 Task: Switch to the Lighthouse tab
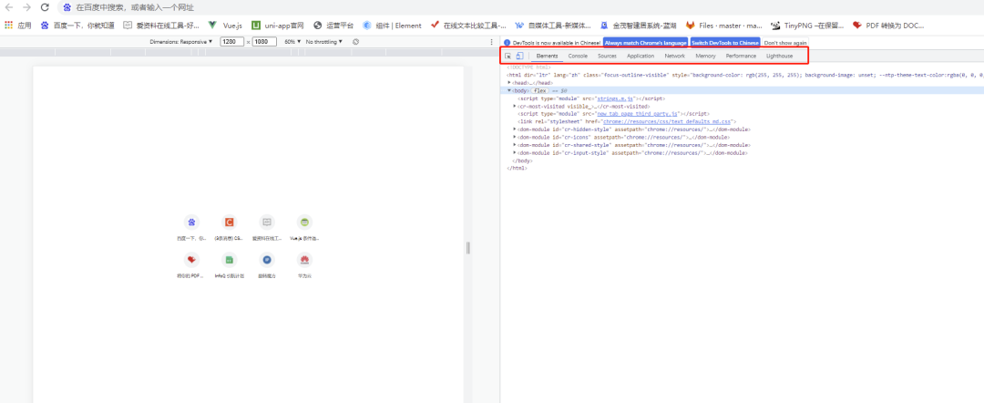click(x=779, y=56)
